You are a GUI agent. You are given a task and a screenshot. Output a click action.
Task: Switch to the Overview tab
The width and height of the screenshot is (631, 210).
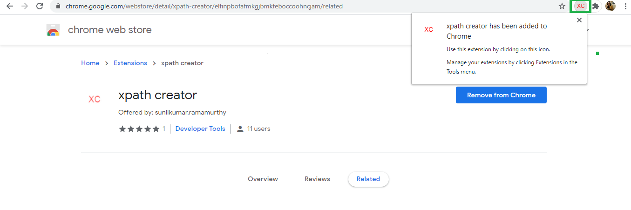coord(263,179)
